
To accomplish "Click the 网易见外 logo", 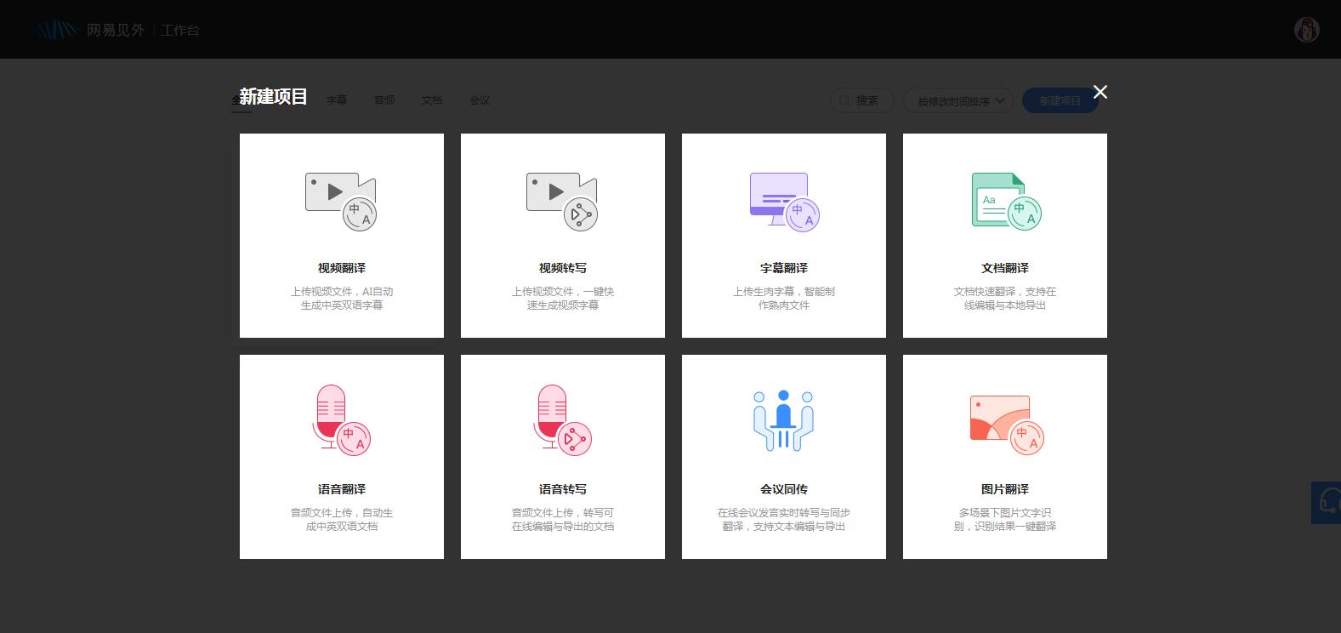I will (x=88, y=30).
